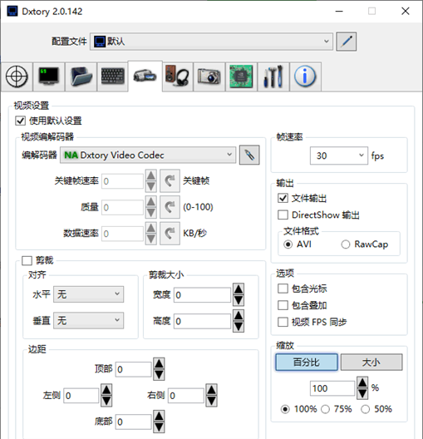Switch to the overlay monitor tab
Viewport: 423px width, 439px height.
tap(49, 76)
